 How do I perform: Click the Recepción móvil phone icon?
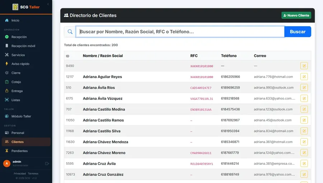tap(7, 45)
